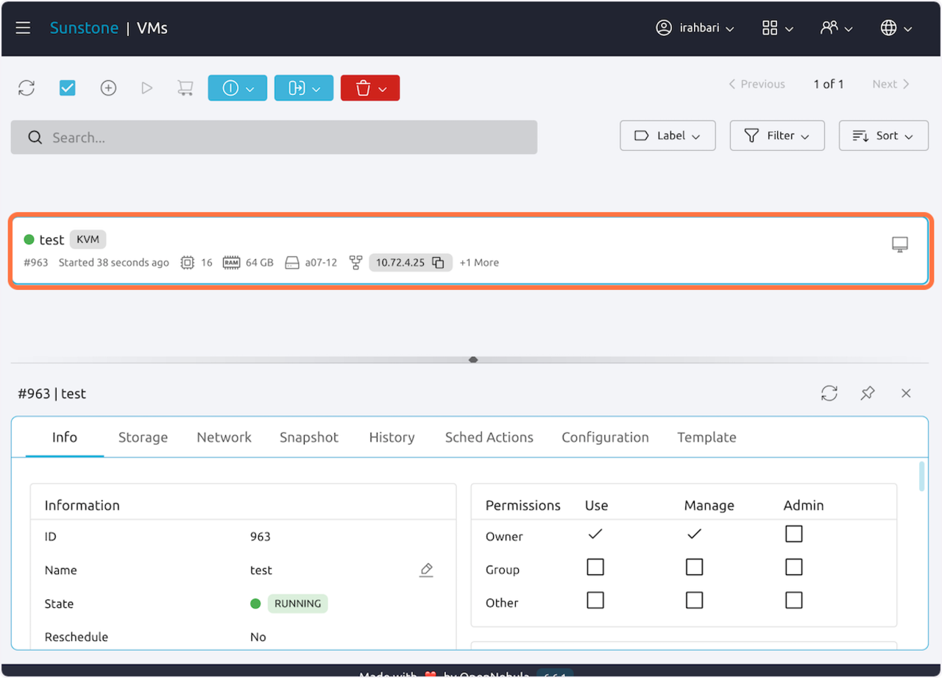Open the VM console monitor icon
Image resolution: width=942 pixels, height=678 pixels.
[899, 245]
